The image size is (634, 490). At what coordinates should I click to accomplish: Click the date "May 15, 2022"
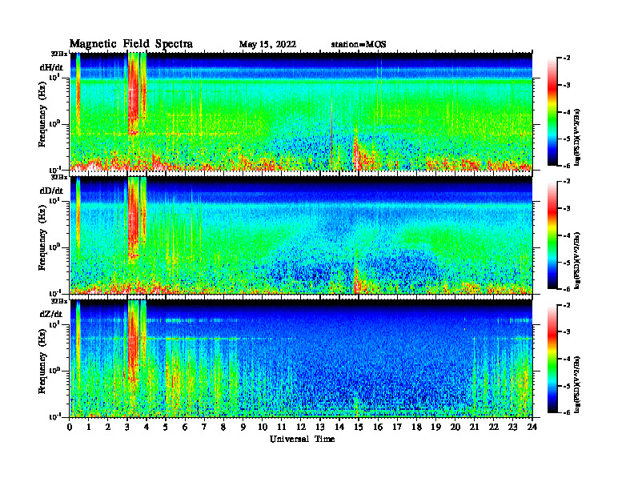point(267,45)
